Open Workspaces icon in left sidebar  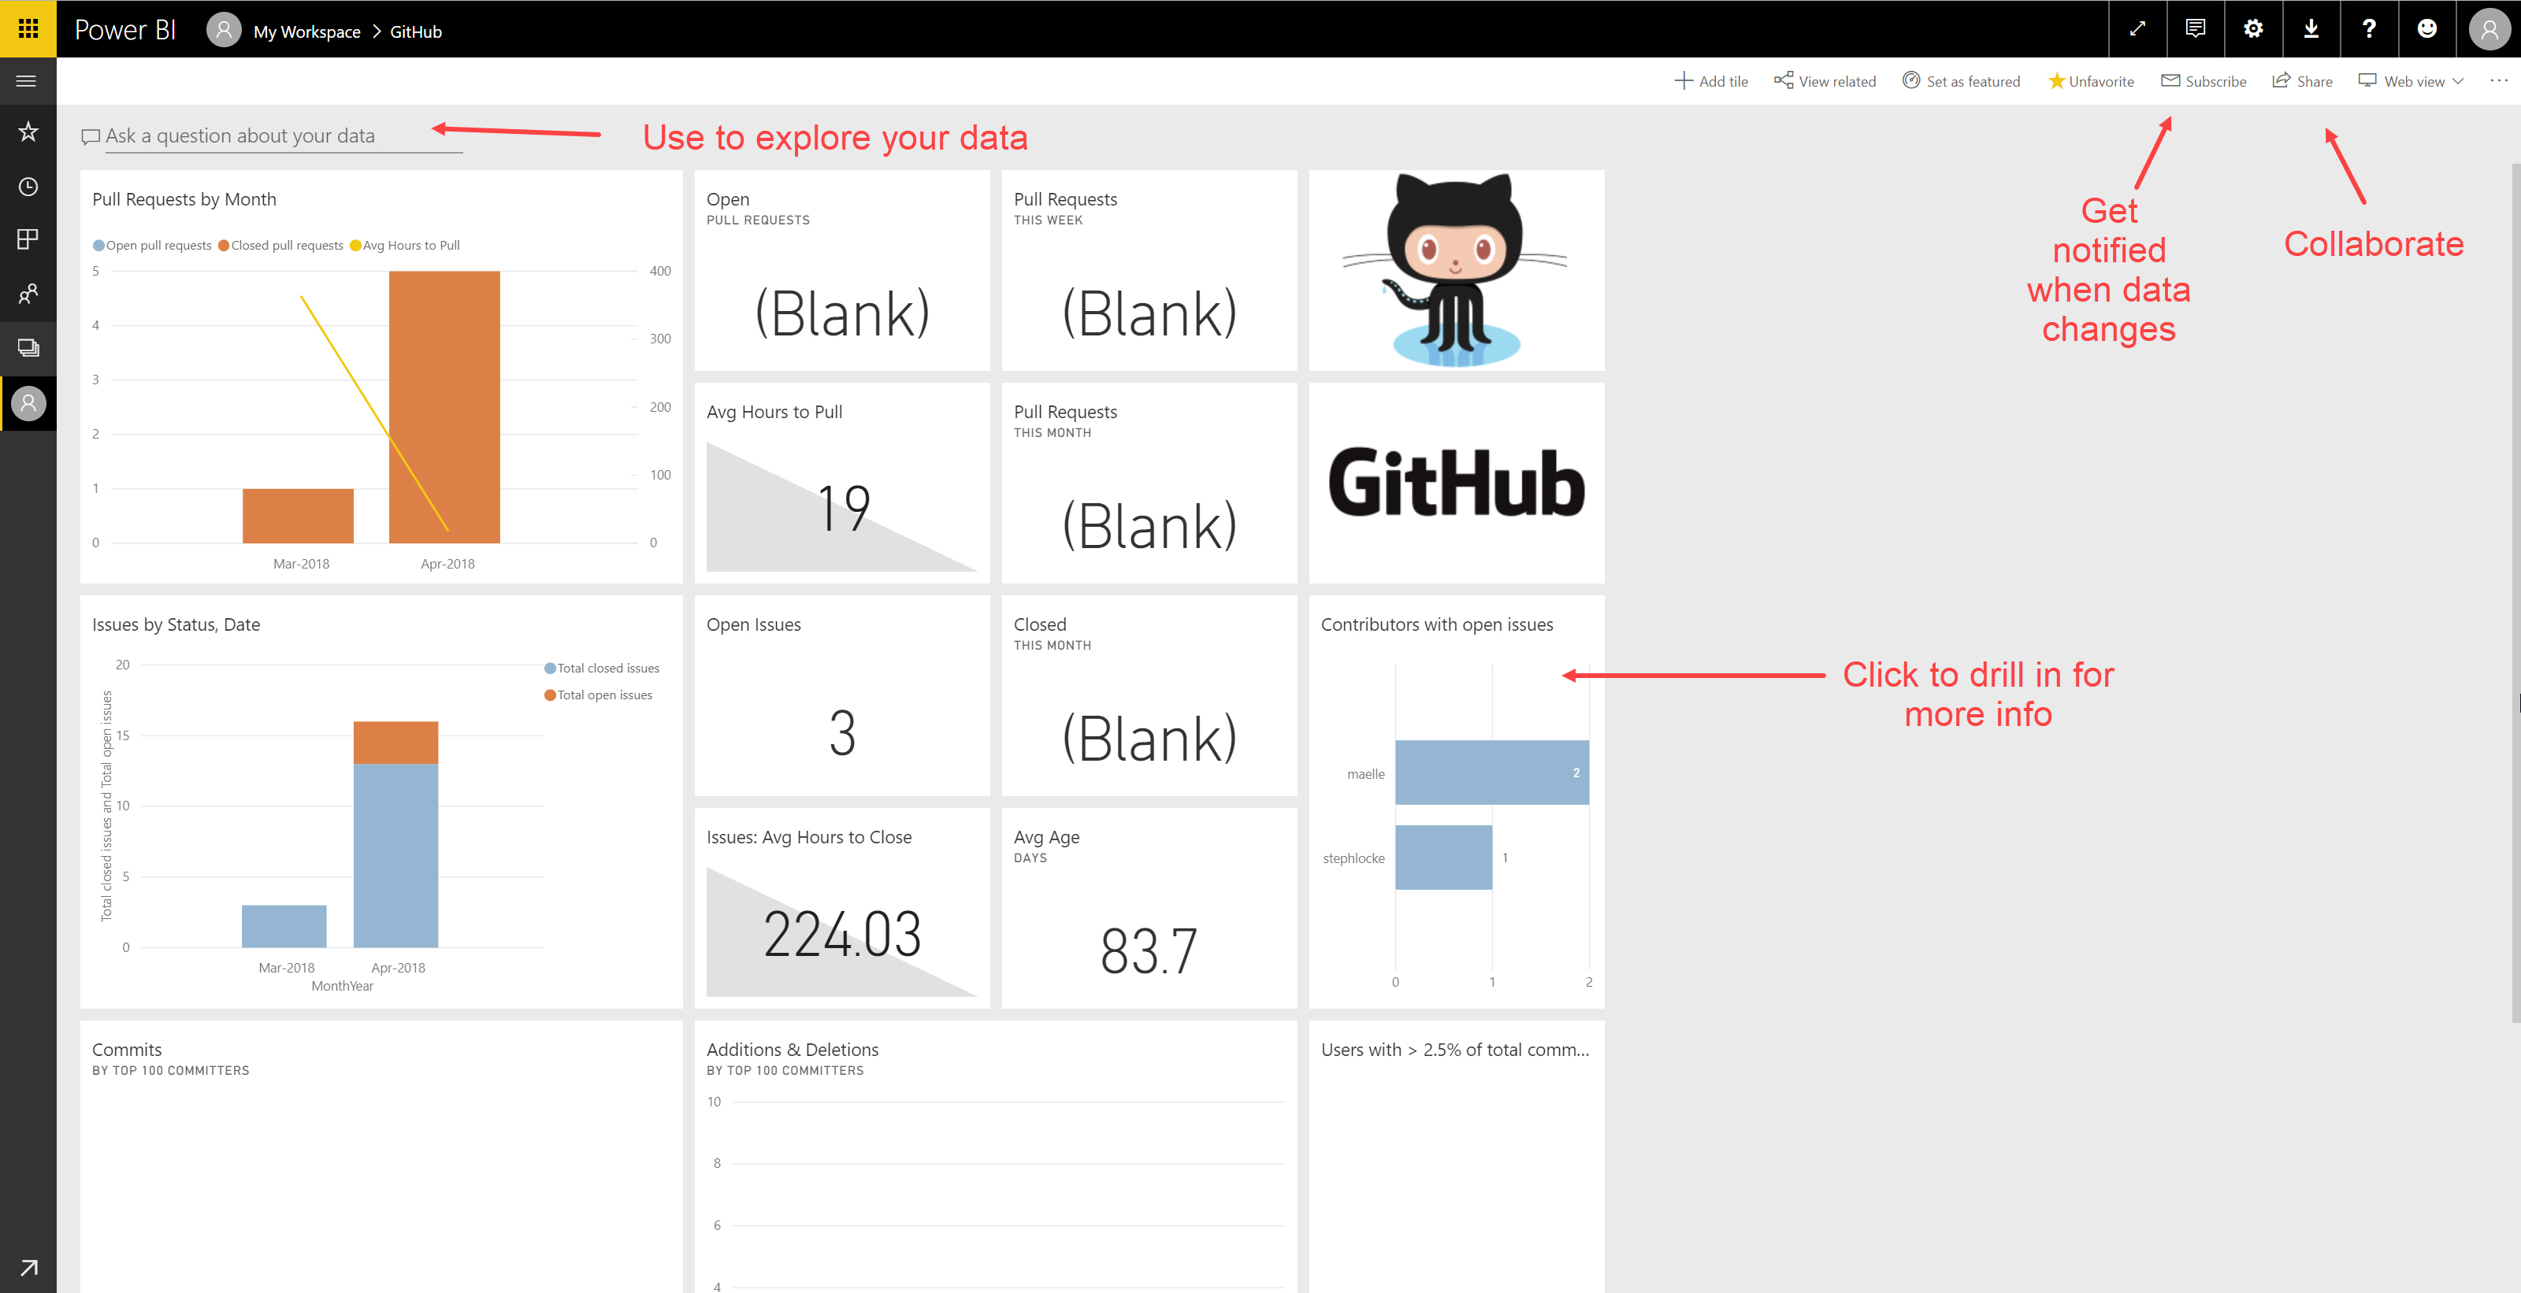tap(28, 347)
